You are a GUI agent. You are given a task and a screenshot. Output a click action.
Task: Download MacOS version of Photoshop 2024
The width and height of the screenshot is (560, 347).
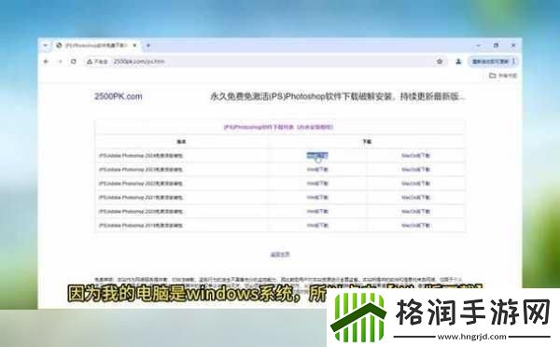(x=415, y=155)
